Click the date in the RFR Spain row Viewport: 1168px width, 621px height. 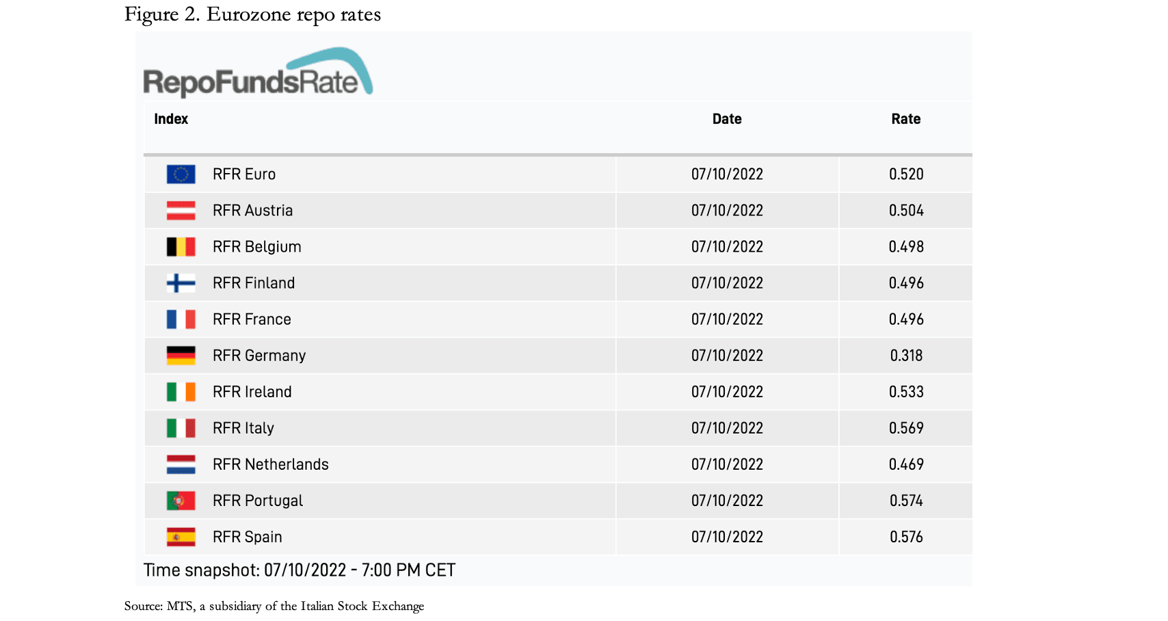point(727,537)
